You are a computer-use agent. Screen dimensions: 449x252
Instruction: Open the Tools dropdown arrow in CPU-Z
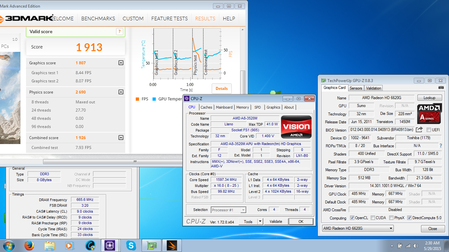[260, 221]
